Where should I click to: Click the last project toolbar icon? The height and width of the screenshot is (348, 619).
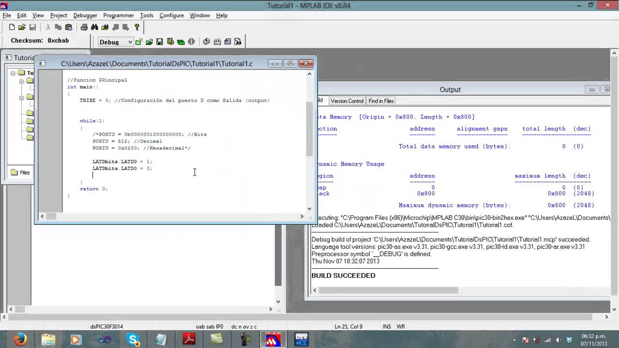tap(238, 42)
